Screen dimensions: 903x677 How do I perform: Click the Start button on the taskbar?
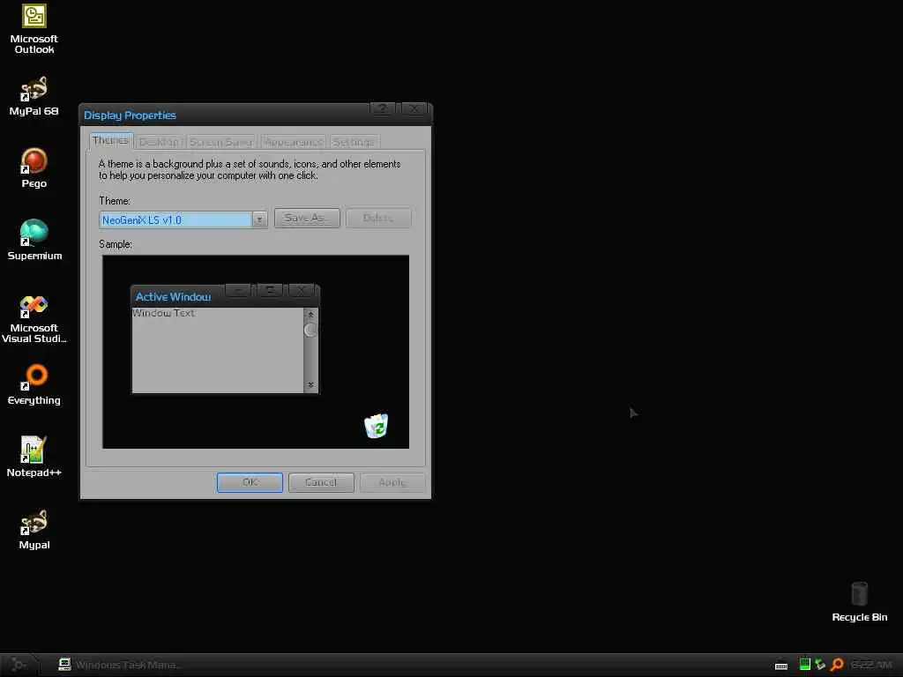(x=19, y=665)
